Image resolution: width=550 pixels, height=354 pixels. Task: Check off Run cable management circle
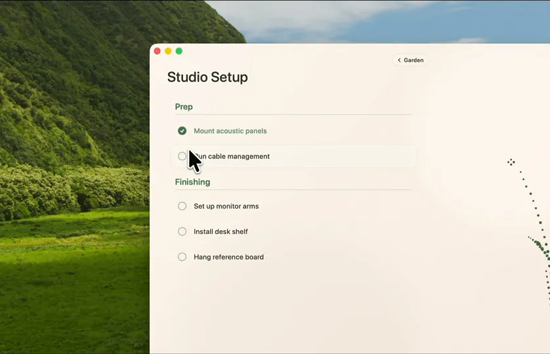[182, 156]
